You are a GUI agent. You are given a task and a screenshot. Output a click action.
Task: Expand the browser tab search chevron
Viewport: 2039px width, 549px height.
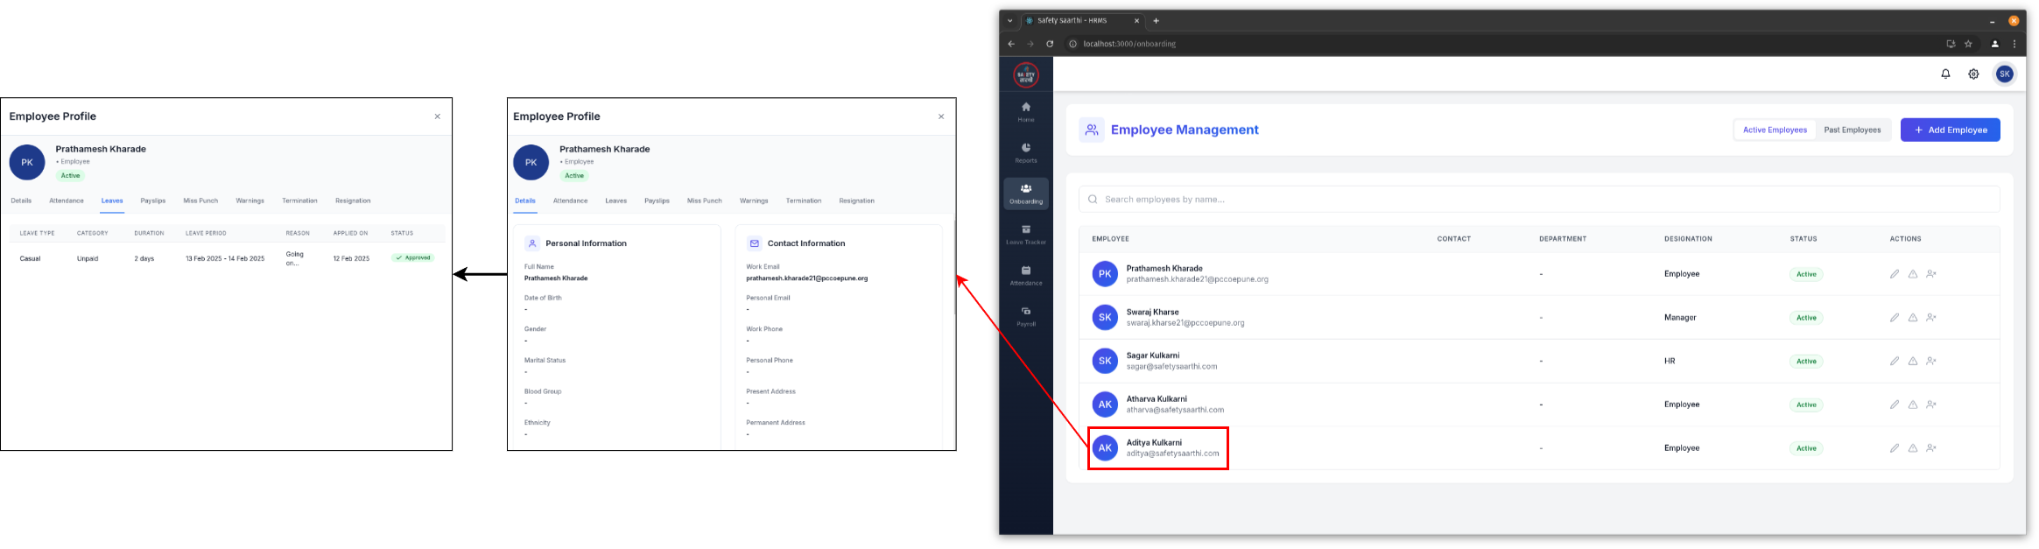[x=1009, y=21]
